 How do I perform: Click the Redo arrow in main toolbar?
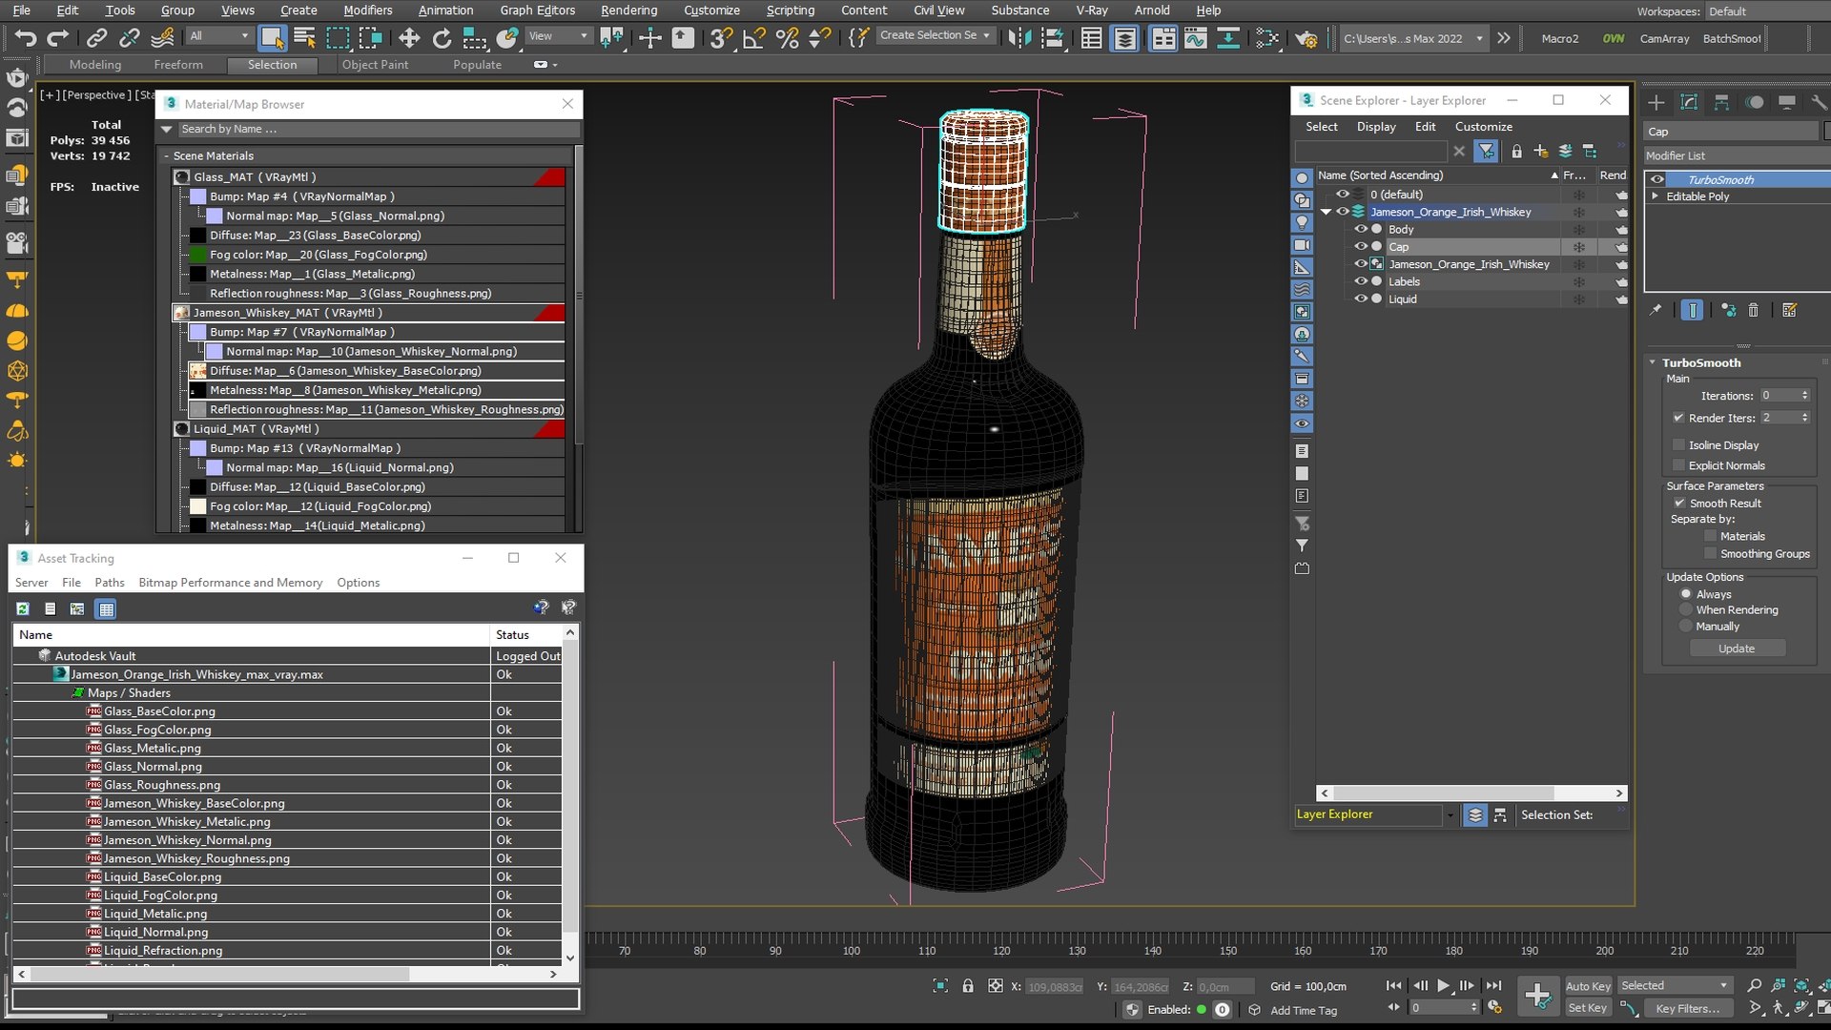58,38
